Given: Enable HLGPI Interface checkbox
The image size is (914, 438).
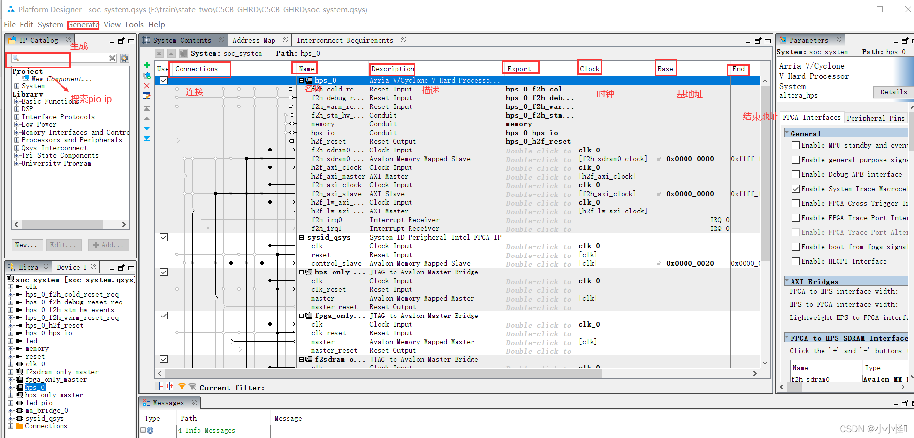Looking at the screenshot, I should pyautogui.click(x=795, y=261).
